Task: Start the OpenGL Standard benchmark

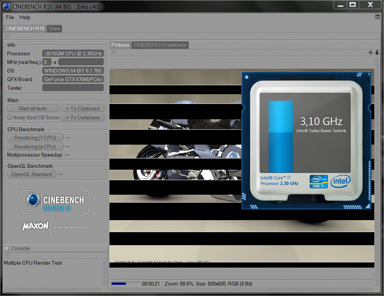Action: pos(32,174)
